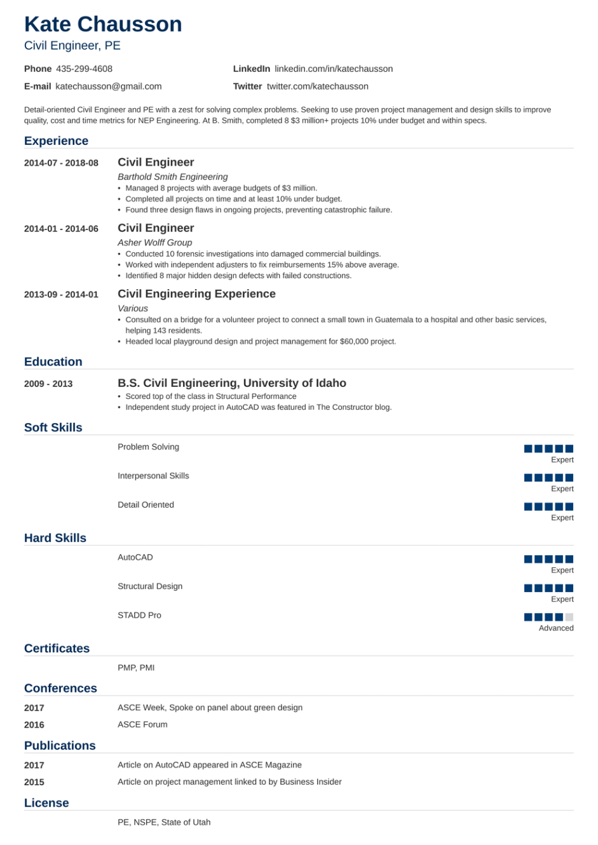This screenshot has width=598, height=845.
Task: Select the Barthold Smith Engineering company name
Action: click(x=172, y=177)
